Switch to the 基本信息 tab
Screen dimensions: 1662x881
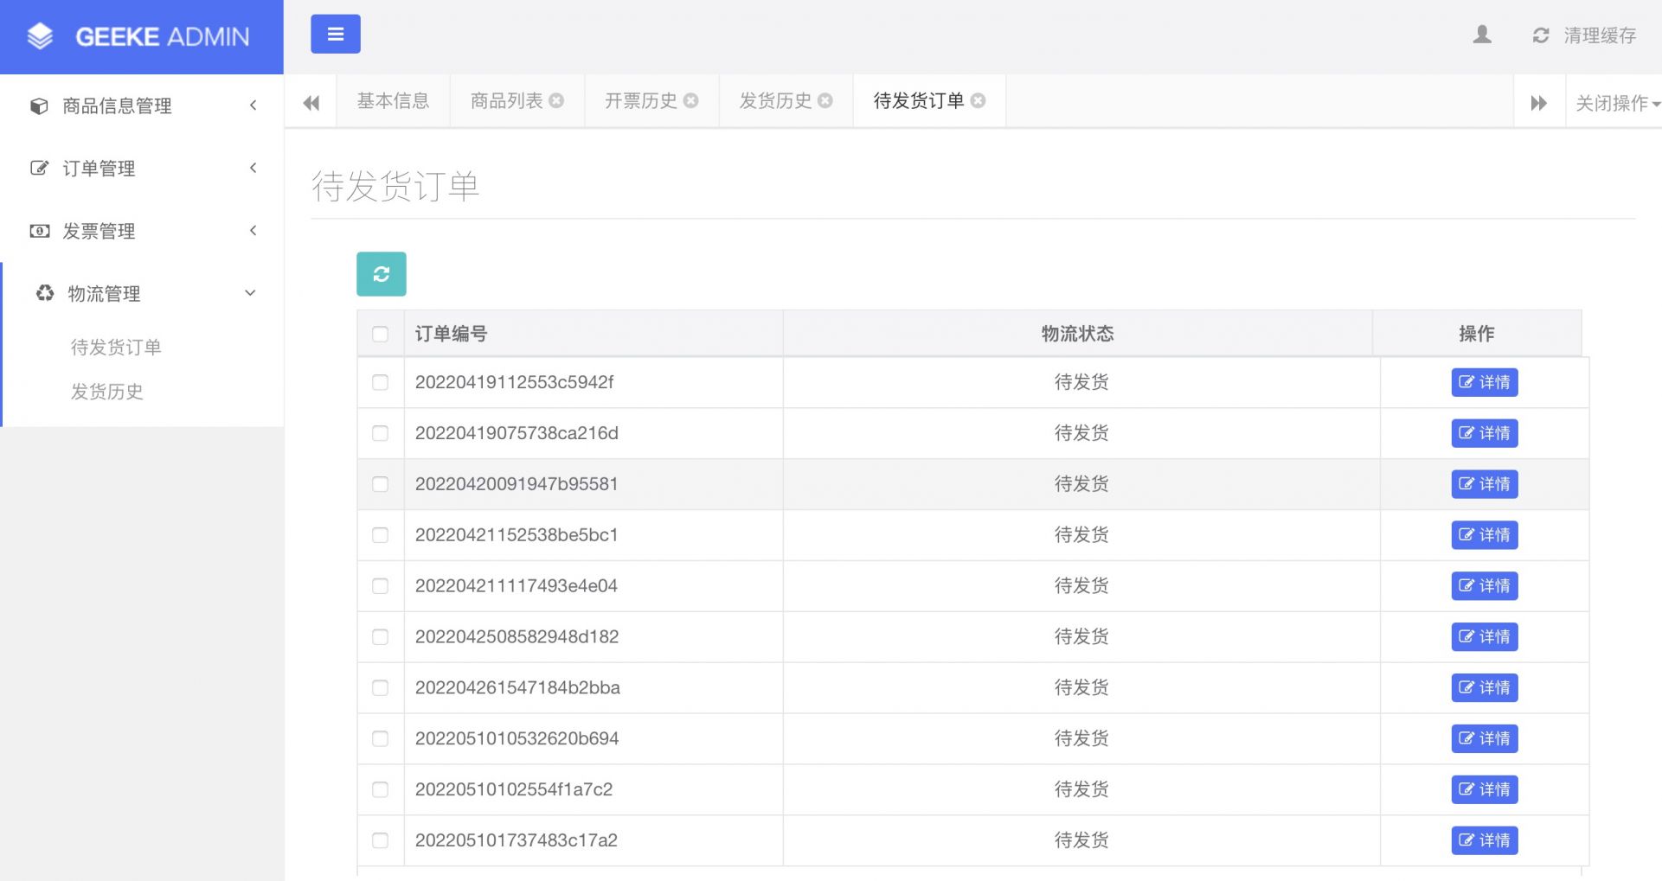click(393, 101)
